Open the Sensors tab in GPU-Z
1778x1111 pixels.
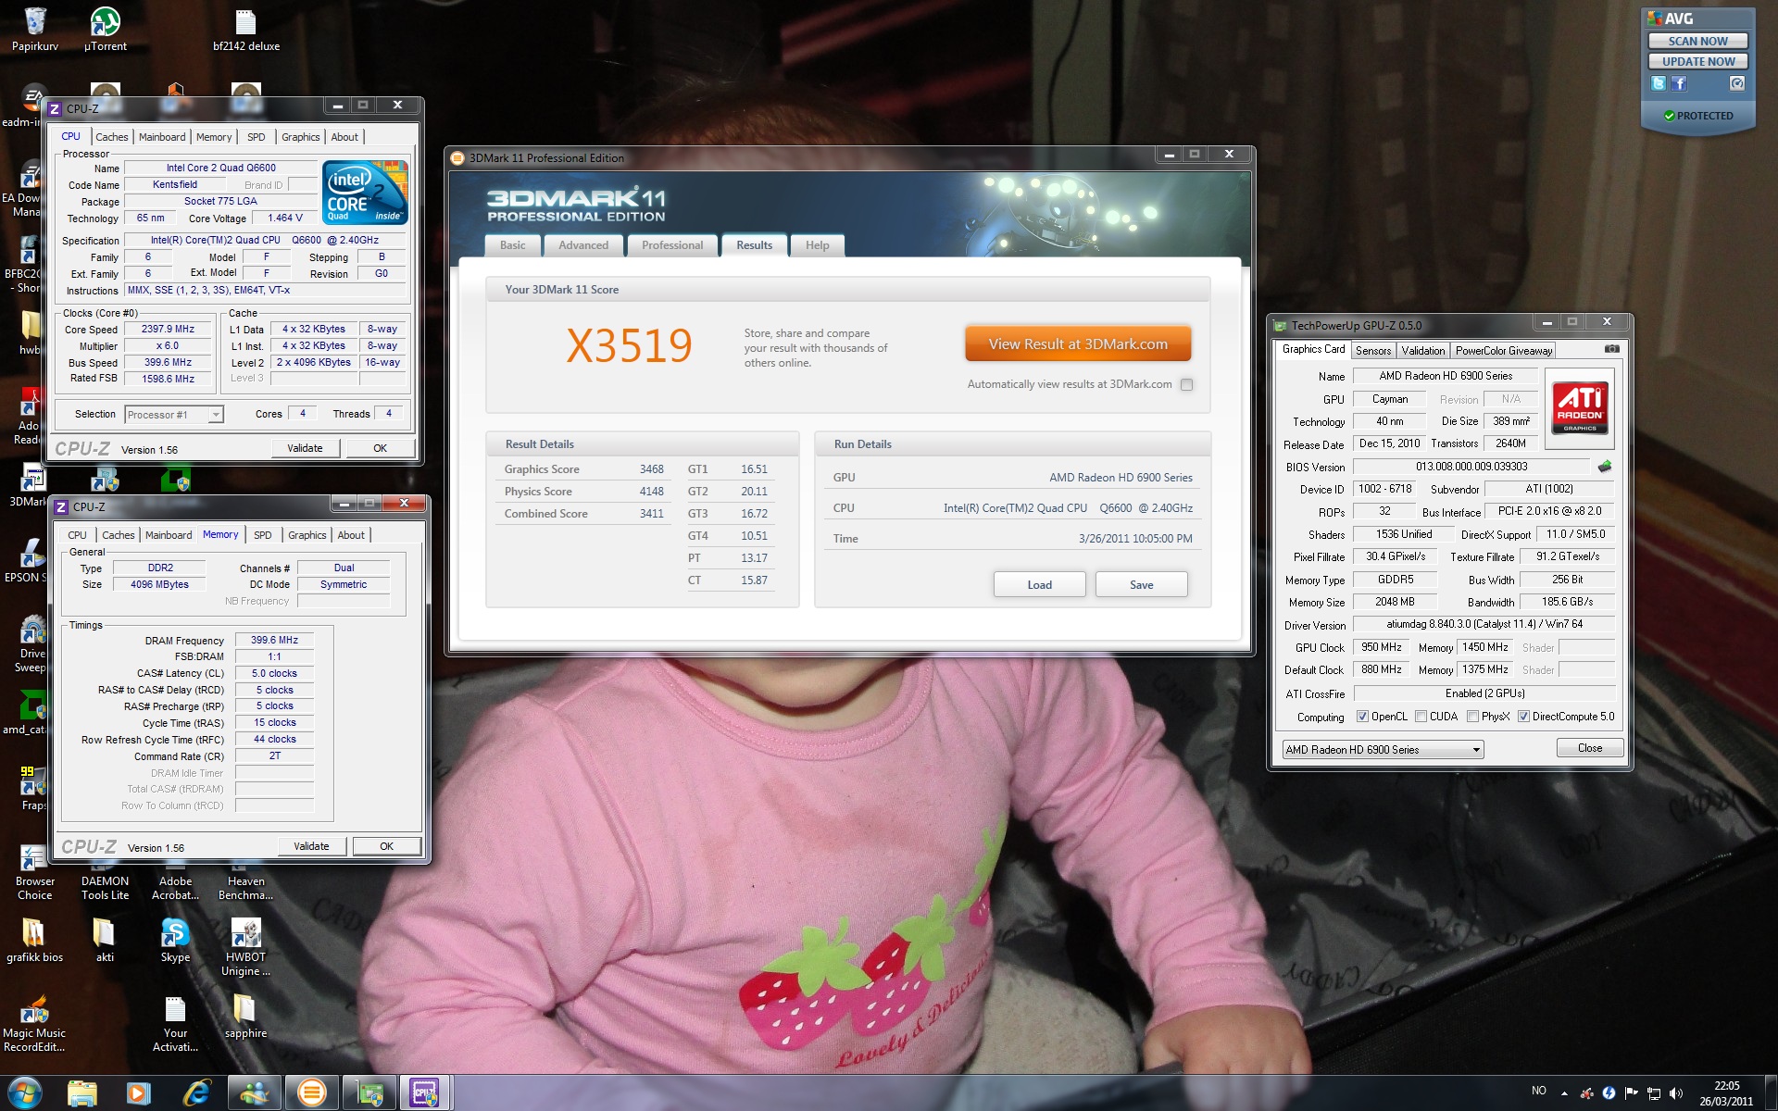(x=1373, y=351)
